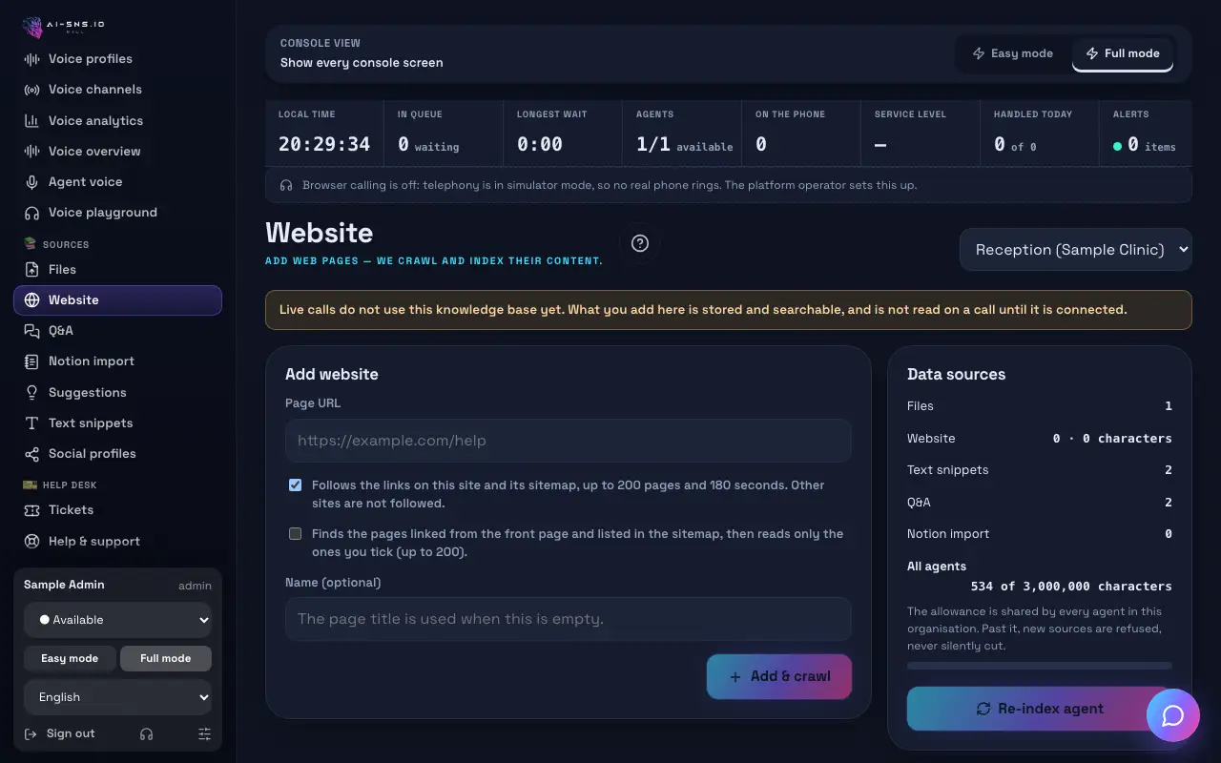Check the read only ticked pages checkbox
The image size is (1221, 763).
(x=295, y=533)
